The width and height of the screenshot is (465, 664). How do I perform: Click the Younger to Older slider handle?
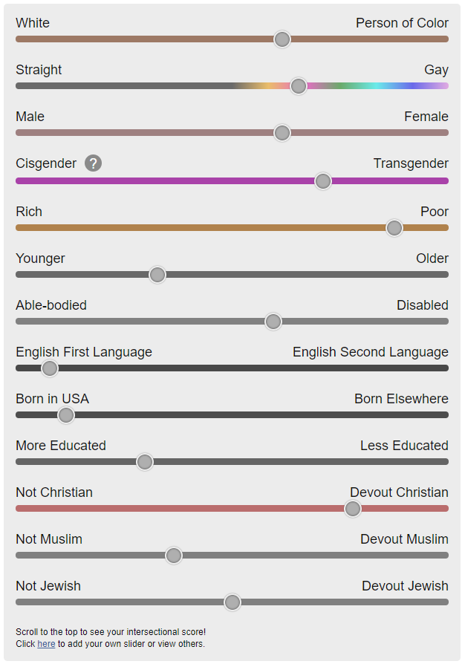click(157, 275)
